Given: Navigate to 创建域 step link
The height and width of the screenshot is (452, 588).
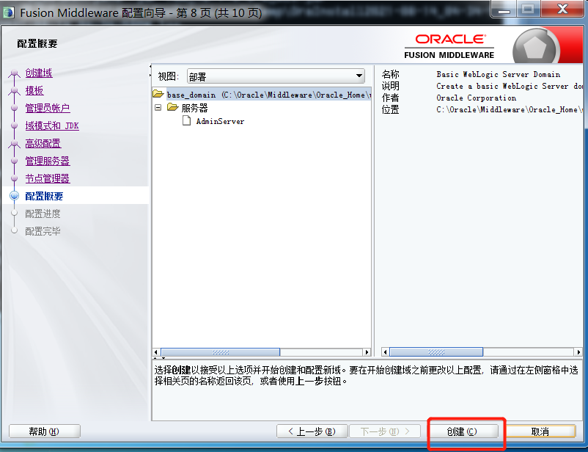Looking at the screenshot, I should pyautogui.click(x=39, y=73).
